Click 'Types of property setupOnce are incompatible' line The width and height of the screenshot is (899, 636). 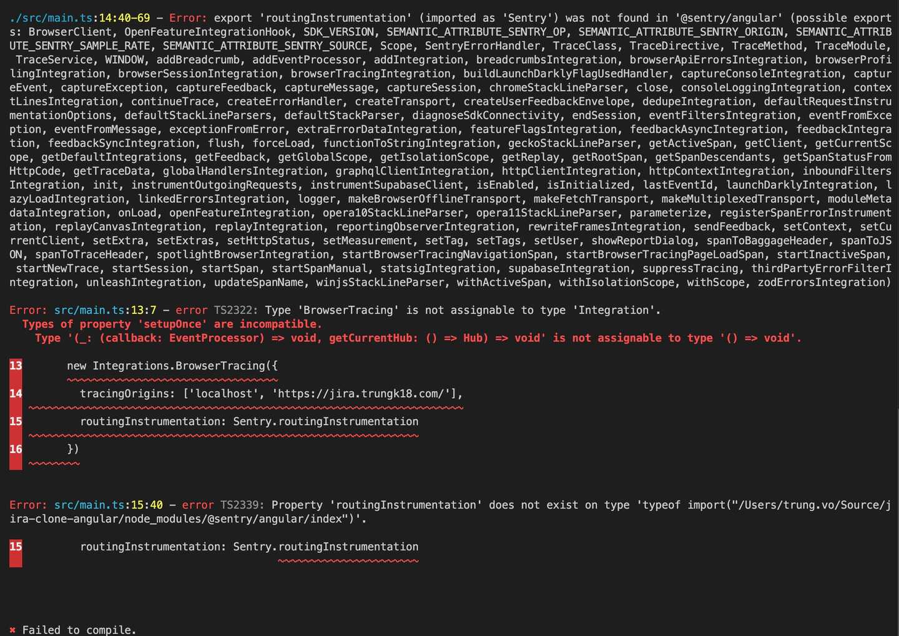[172, 324]
